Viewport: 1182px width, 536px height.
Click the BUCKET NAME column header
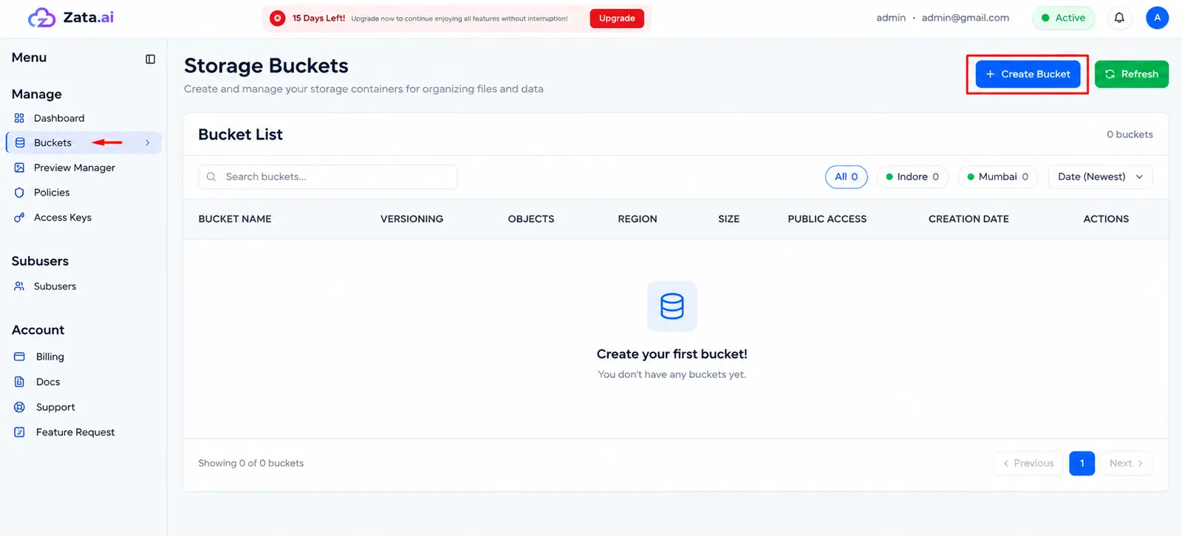click(x=235, y=219)
